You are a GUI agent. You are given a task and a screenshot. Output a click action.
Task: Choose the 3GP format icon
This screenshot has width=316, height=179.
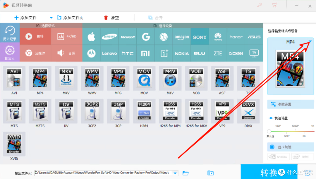click(x=118, y=111)
